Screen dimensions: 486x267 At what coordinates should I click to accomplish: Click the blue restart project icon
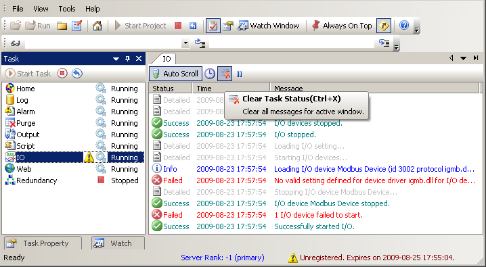[193, 26]
